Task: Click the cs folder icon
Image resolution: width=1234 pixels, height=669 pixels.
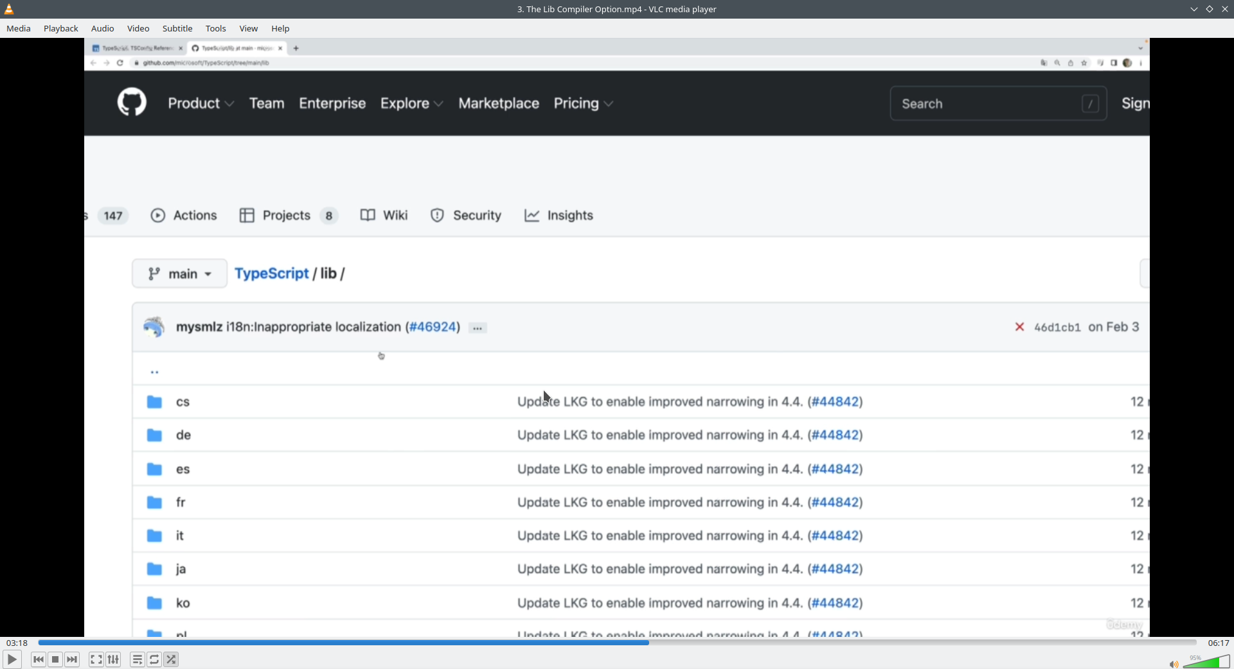Action: pos(154,402)
